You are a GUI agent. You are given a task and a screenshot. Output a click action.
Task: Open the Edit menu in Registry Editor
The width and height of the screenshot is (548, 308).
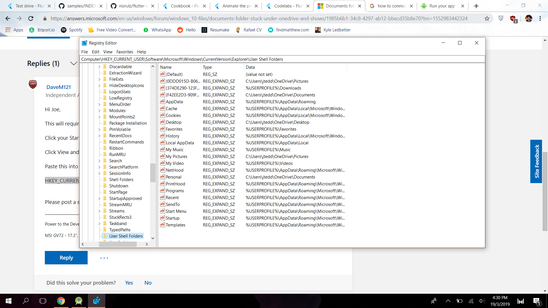click(x=96, y=52)
